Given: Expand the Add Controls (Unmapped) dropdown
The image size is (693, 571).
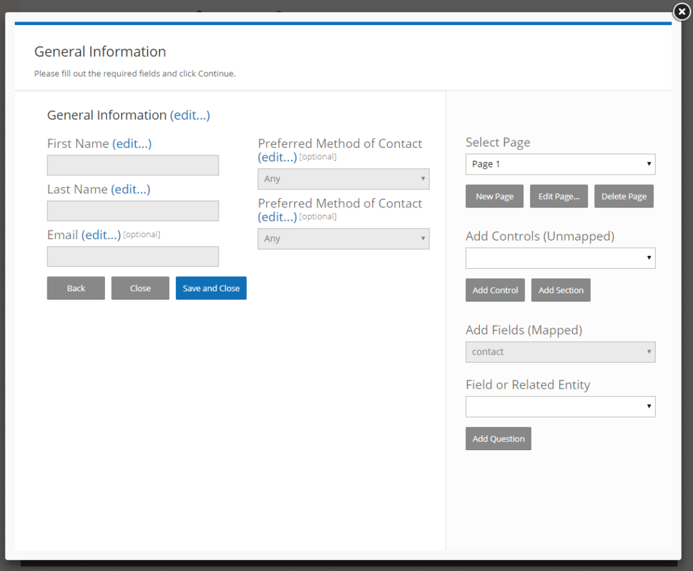Looking at the screenshot, I should click(x=560, y=258).
